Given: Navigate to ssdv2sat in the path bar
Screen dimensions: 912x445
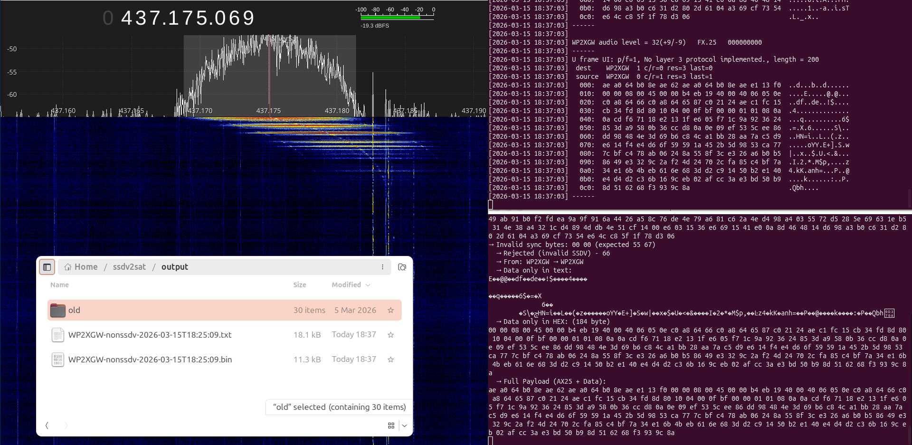Looking at the screenshot, I should (x=129, y=267).
